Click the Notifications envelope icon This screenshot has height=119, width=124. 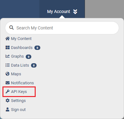coord(7,83)
